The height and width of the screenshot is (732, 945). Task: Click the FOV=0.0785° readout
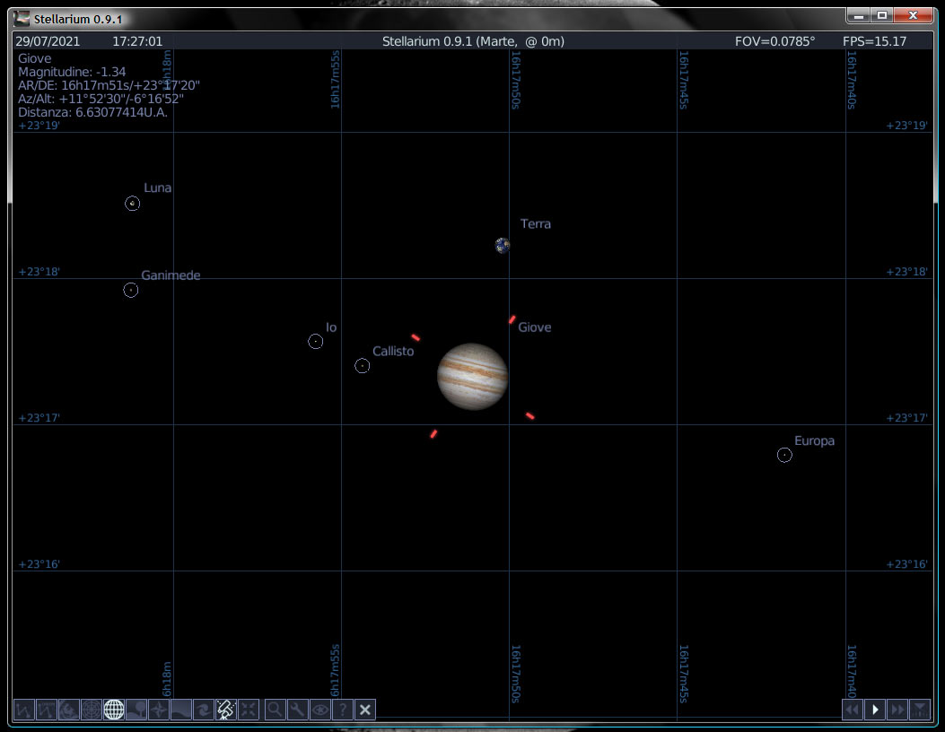(x=774, y=41)
